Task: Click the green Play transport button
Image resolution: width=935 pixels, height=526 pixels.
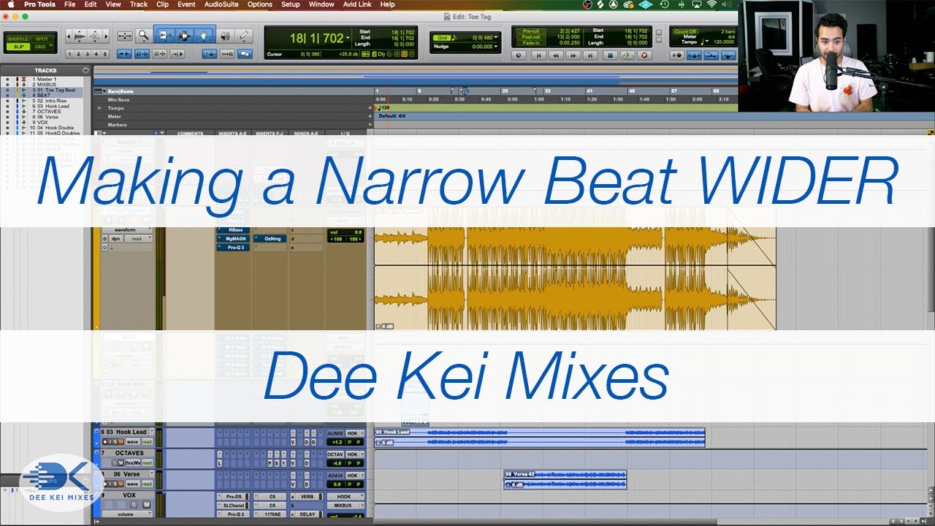Action: [x=627, y=55]
